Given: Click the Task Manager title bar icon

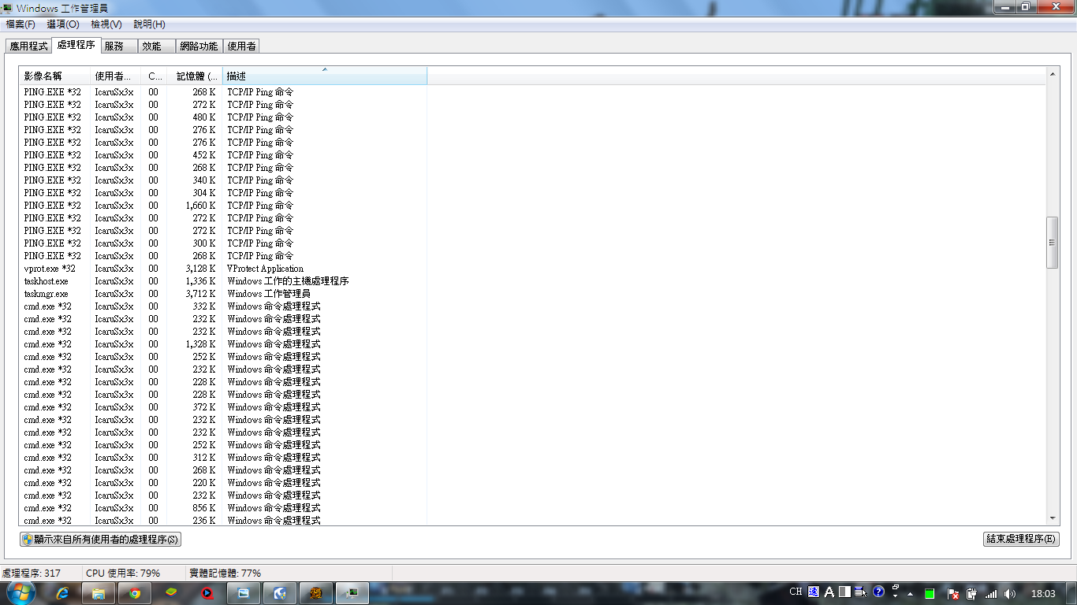Looking at the screenshot, I should 8,7.
